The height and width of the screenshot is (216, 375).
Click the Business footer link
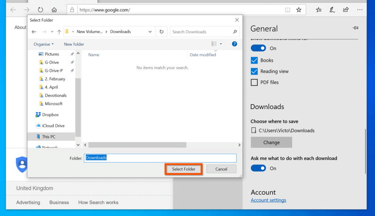(x=59, y=202)
